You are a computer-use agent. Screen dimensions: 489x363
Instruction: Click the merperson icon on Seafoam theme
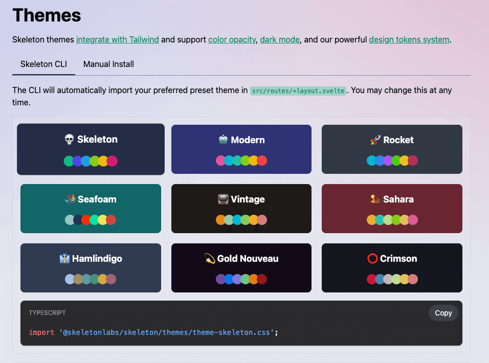70,199
